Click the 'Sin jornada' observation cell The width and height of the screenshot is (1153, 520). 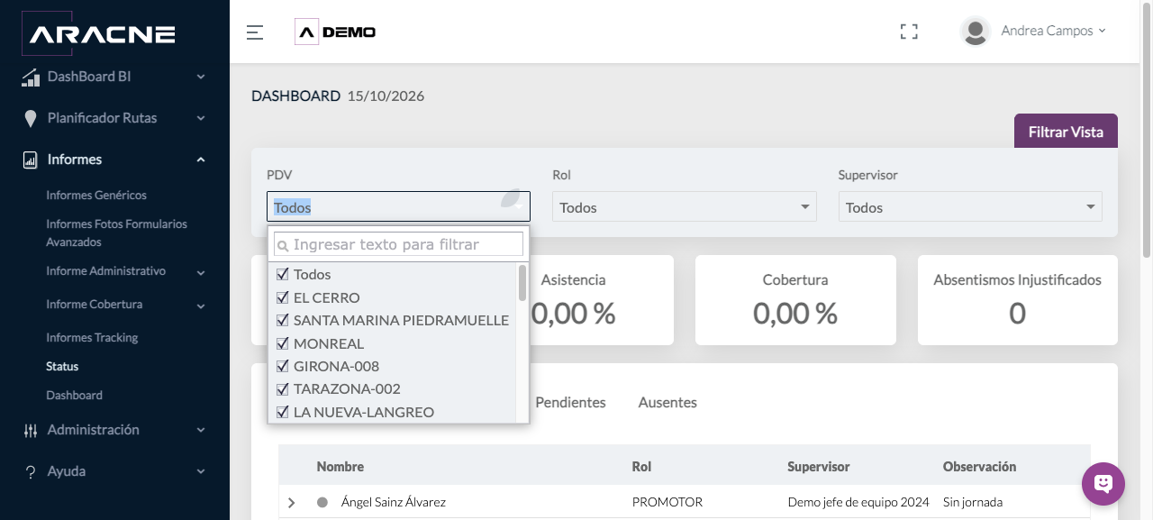(973, 502)
